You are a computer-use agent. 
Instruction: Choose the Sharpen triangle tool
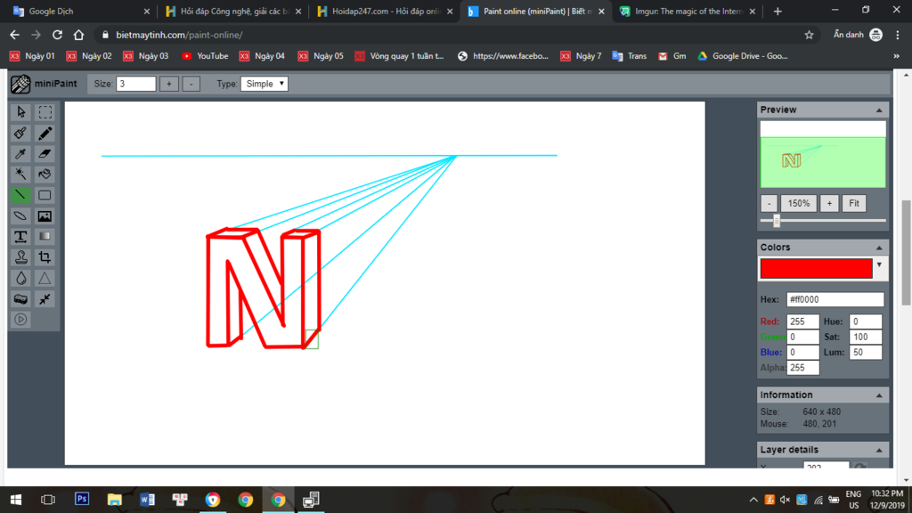coord(45,278)
